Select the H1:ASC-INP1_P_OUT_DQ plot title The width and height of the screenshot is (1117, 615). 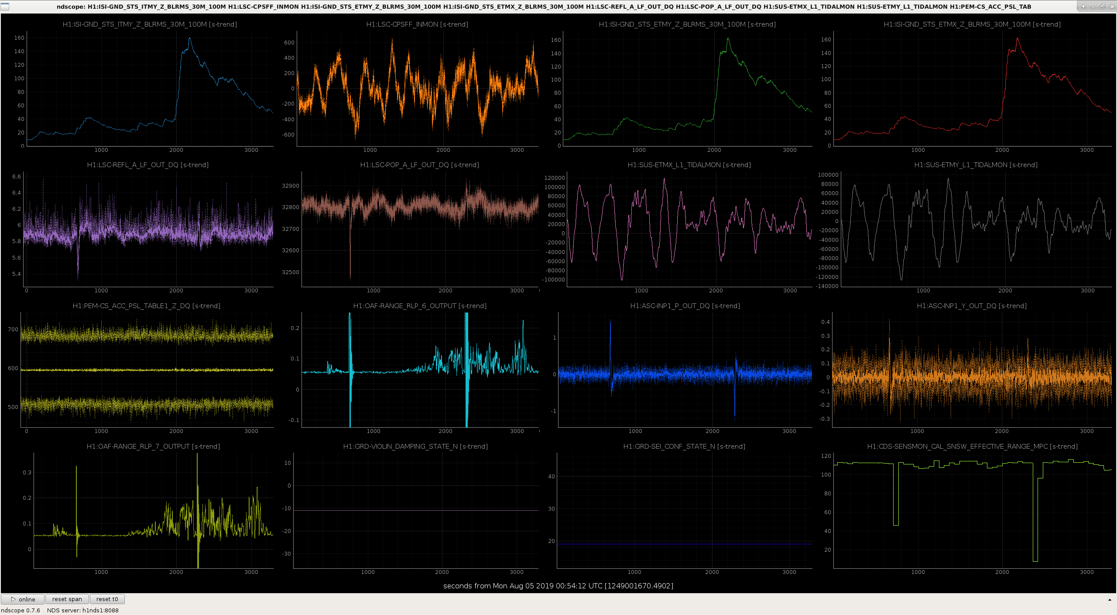pyautogui.click(x=685, y=306)
